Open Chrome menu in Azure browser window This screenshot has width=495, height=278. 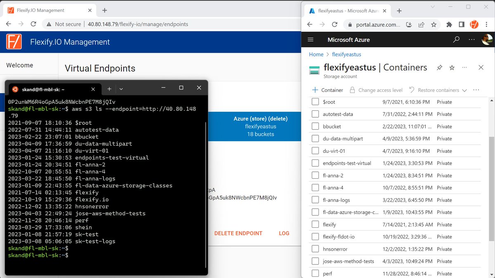486,25
